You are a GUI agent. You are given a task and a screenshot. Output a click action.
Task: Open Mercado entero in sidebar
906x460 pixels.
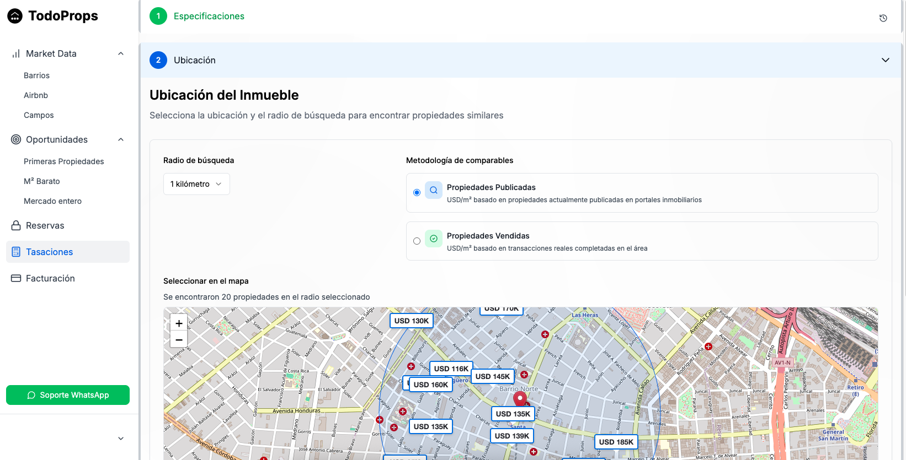point(52,201)
